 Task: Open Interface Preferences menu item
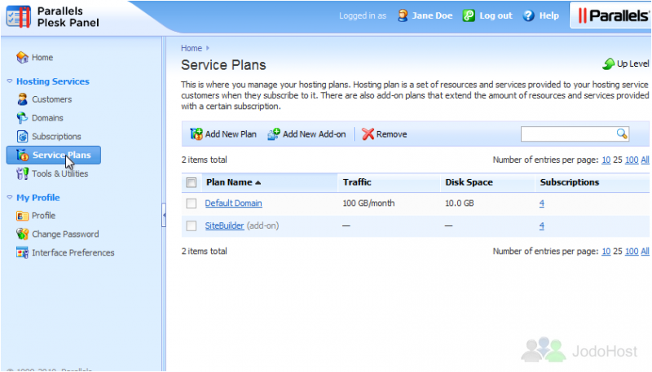click(x=73, y=252)
